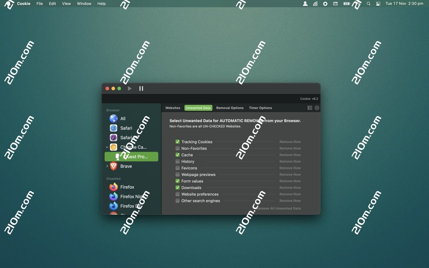Click Remove Now for Form values

(x=290, y=181)
